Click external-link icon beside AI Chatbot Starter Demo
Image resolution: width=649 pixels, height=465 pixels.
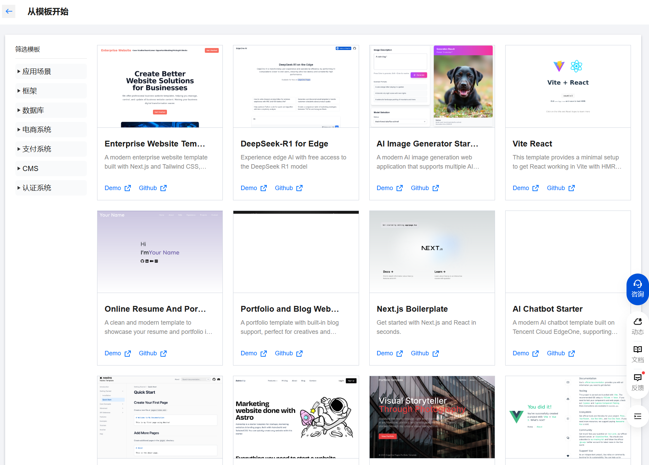click(x=536, y=354)
